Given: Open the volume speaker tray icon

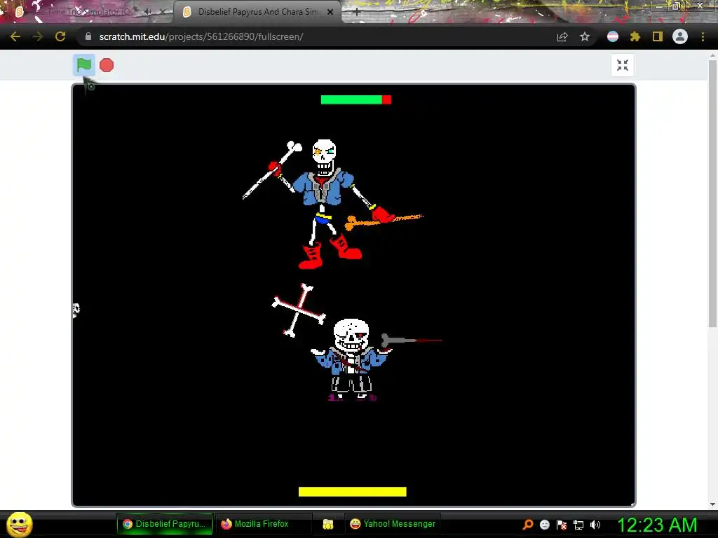Looking at the screenshot, I should (595, 525).
